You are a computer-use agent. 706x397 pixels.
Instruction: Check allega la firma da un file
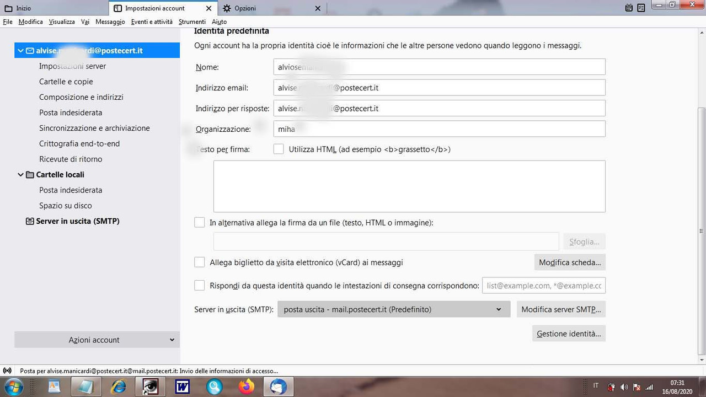tap(200, 223)
